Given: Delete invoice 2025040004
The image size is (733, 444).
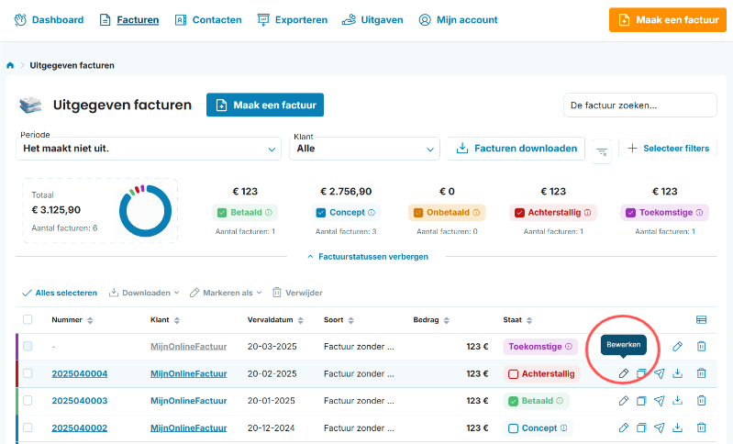Looking at the screenshot, I should 701,373.
